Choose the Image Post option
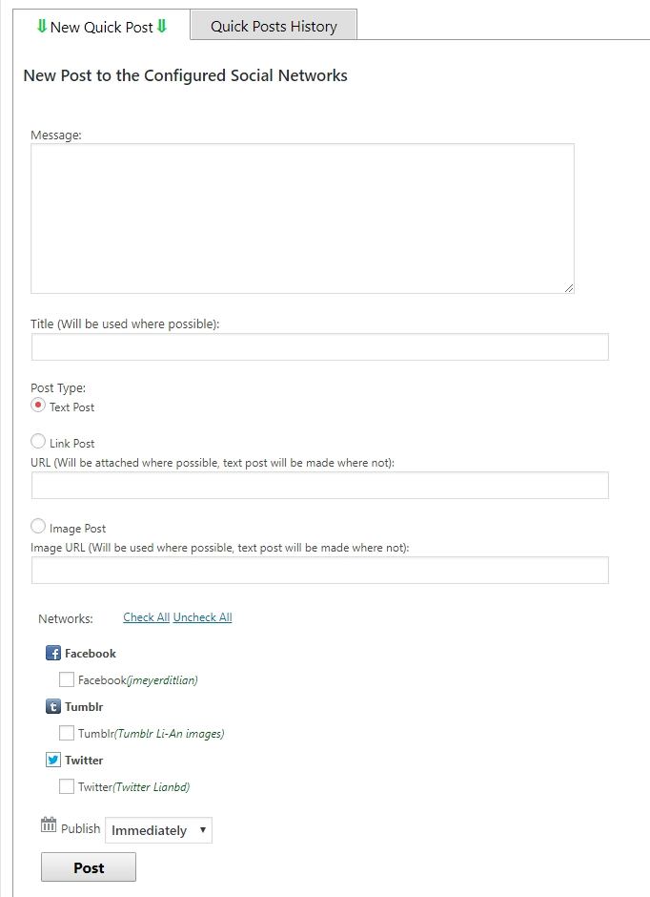This screenshot has height=897, width=650. (38, 526)
